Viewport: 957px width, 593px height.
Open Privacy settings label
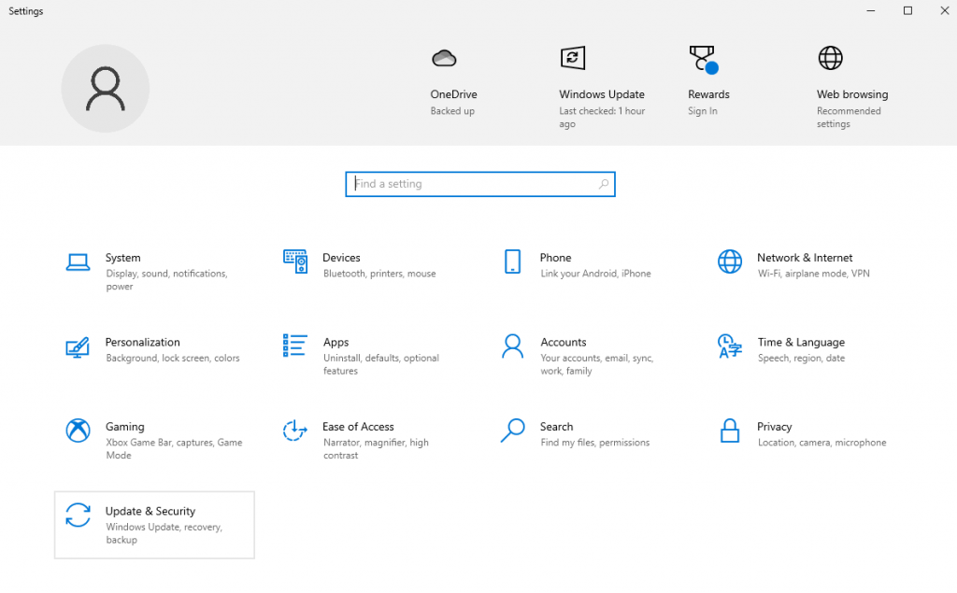pyautogui.click(x=774, y=427)
